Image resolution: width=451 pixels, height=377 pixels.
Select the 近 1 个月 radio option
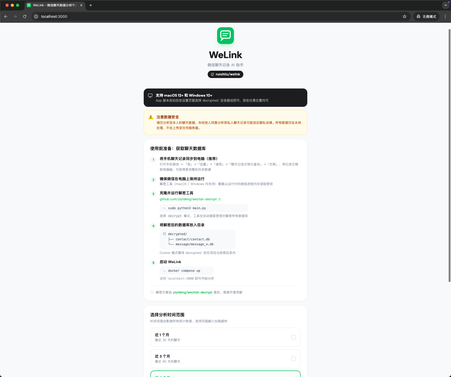[293, 337]
